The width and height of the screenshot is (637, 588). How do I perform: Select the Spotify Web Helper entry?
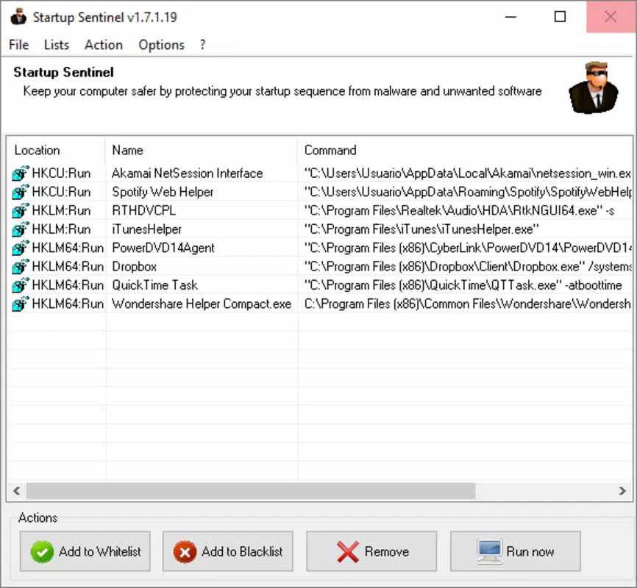(163, 192)
